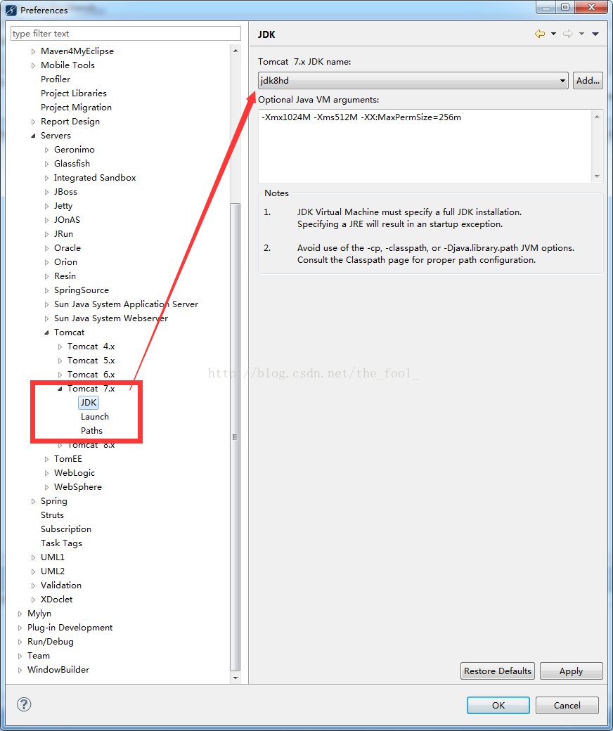Screen dimensions: 613x731
Task: Collapse the Servers tree node
Action: point(33,136)
